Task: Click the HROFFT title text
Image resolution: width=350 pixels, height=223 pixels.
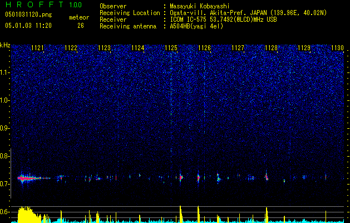Action: pos(35,4)
